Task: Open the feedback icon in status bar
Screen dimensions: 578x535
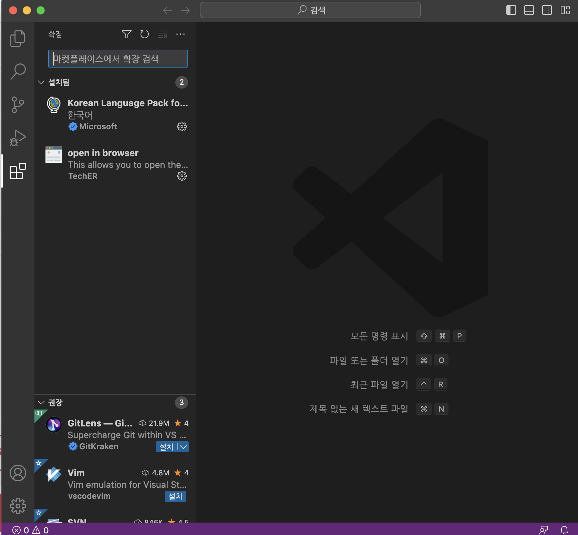Action: pyautogui.click(x=544, y=530)
